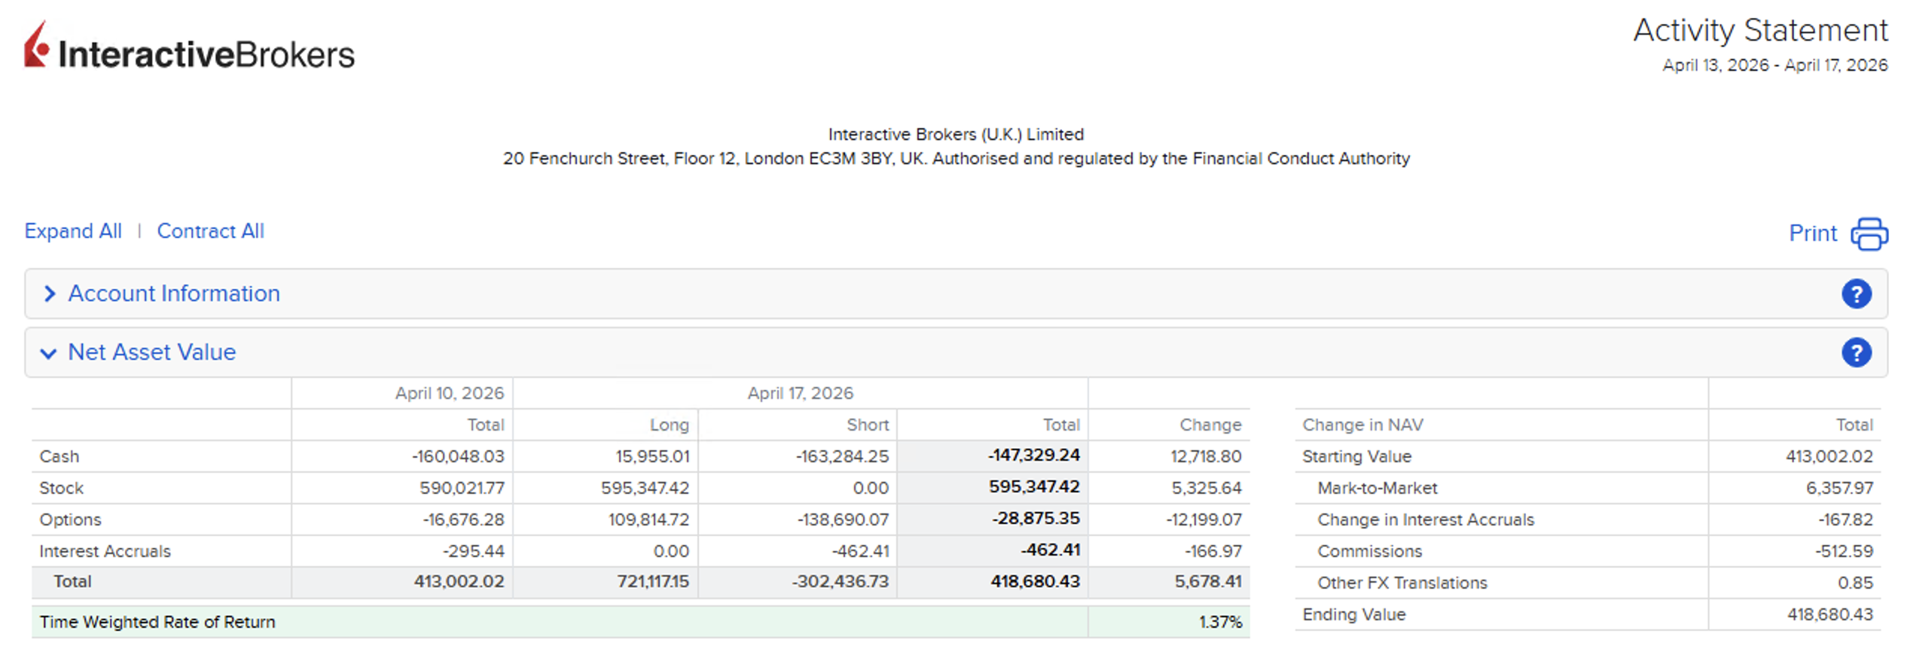Viewport: 1910px width, 652px height.
Task: Expand the Account Information chevron
Action: (x=50, y=294)
